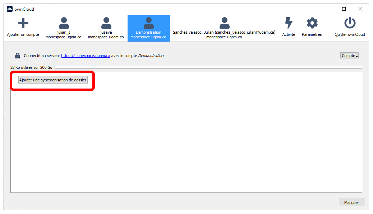Select the julian_s account
Viewport: 373px width, 214px height.
[x=64, y=28]
